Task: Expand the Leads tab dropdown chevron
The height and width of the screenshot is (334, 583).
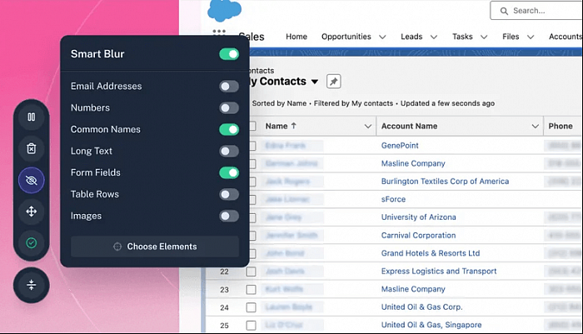Action: coord(434,37)
